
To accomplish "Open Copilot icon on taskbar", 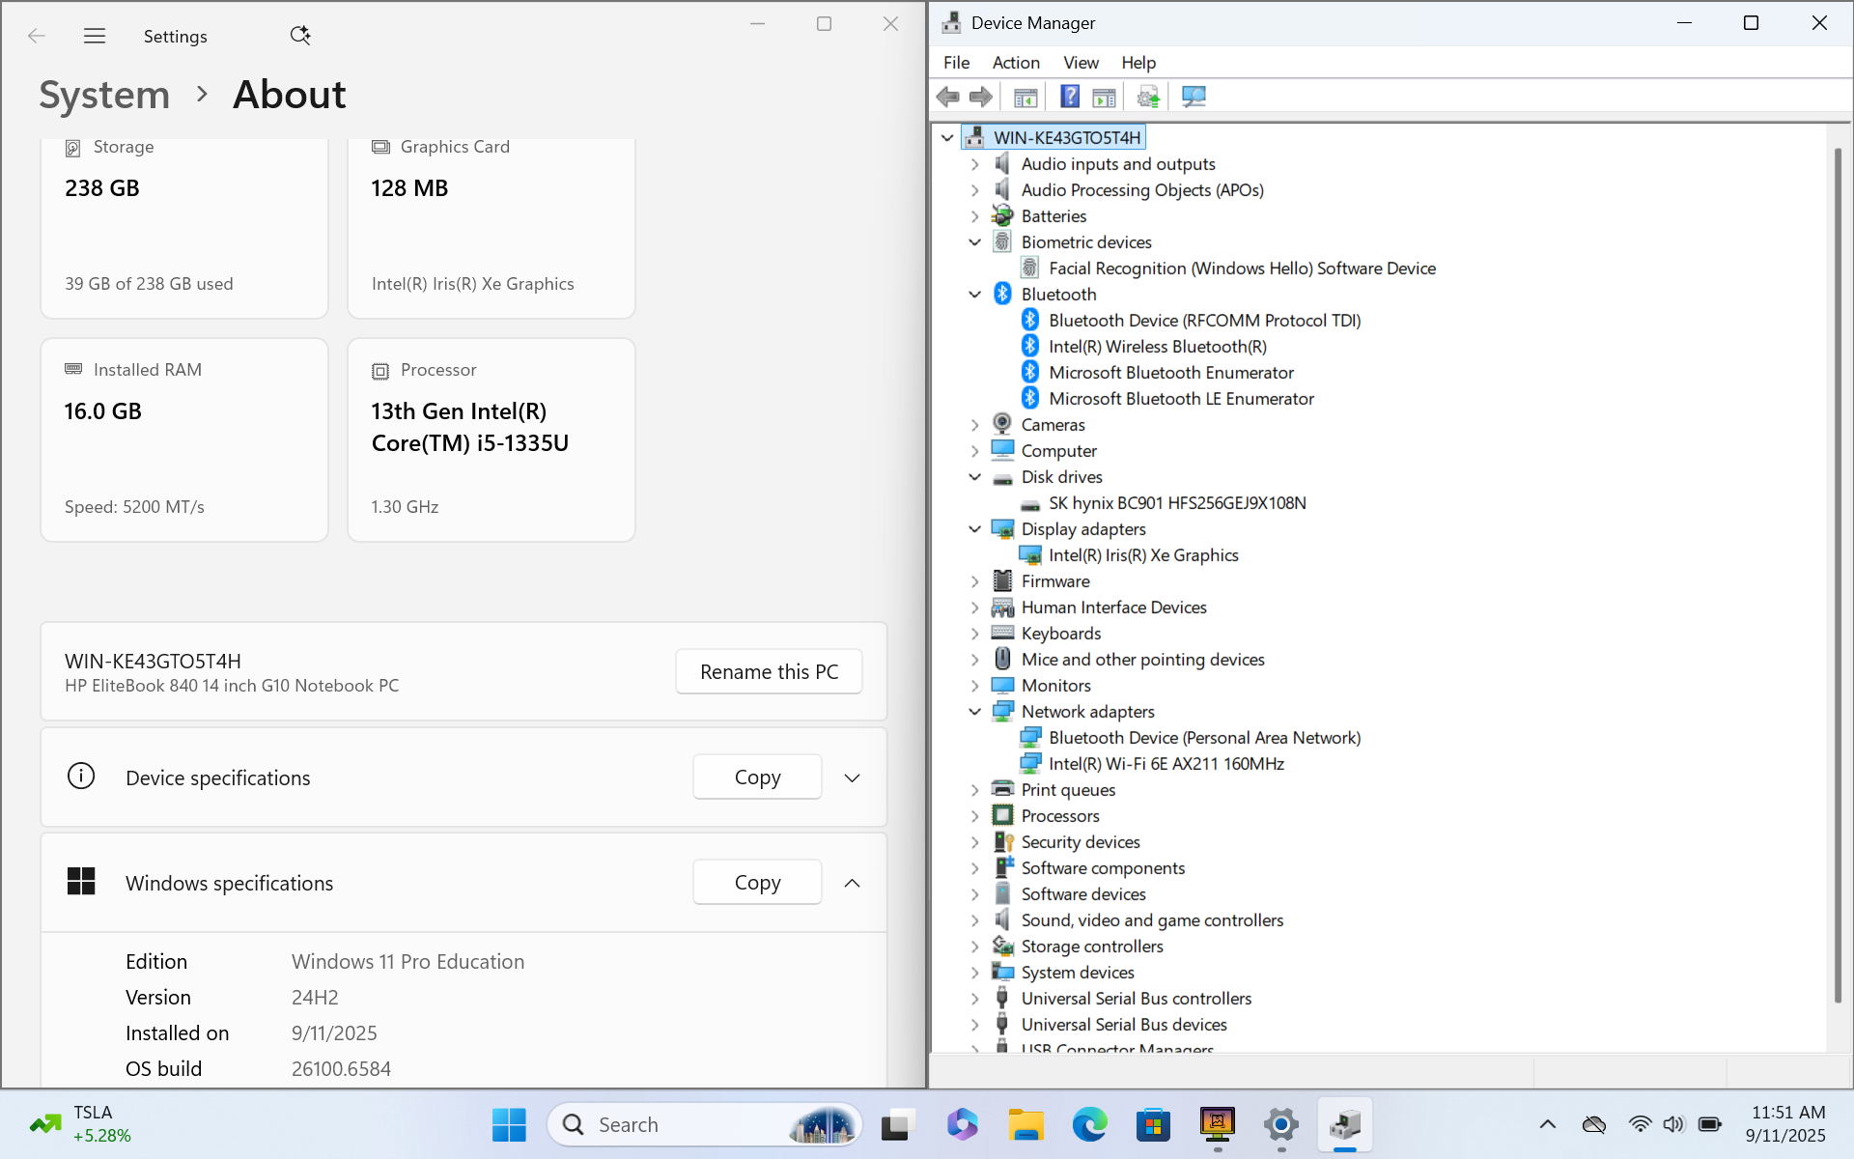I will pyautogui.click(x=962, y=1124).
